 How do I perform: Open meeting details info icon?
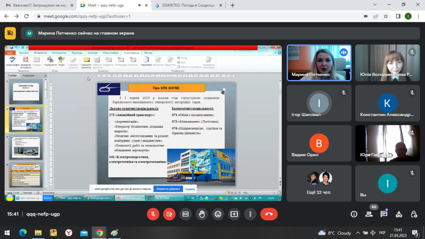pos(354,214)
